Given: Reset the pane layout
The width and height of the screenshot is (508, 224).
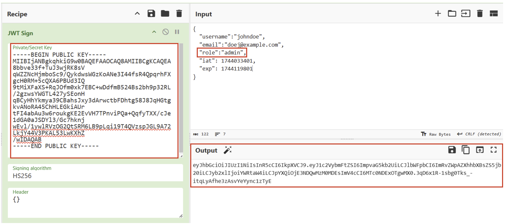Looking at the screenshot, I should tap(494, 14).
